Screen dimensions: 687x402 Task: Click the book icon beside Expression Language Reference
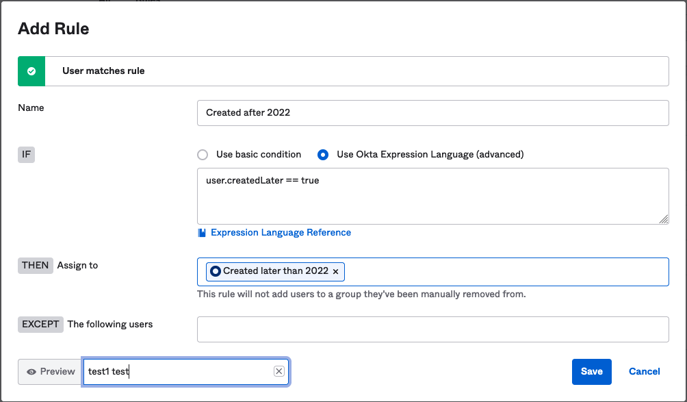202,233
